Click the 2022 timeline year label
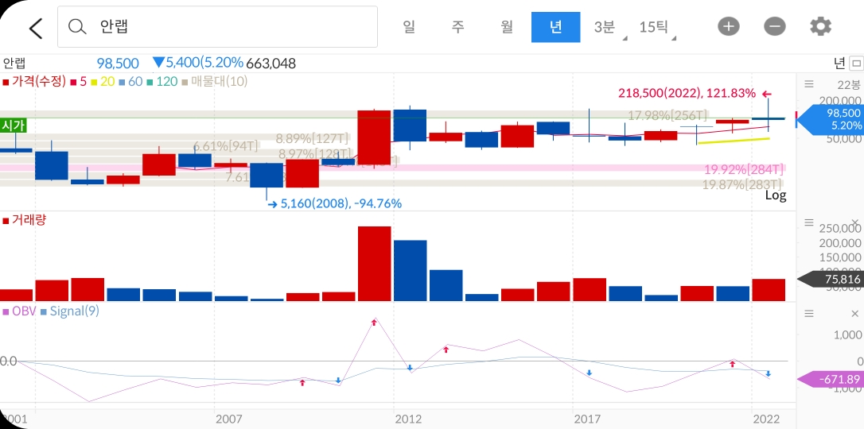This screenshot has height=429, width=864. click(x=766, y=419)
